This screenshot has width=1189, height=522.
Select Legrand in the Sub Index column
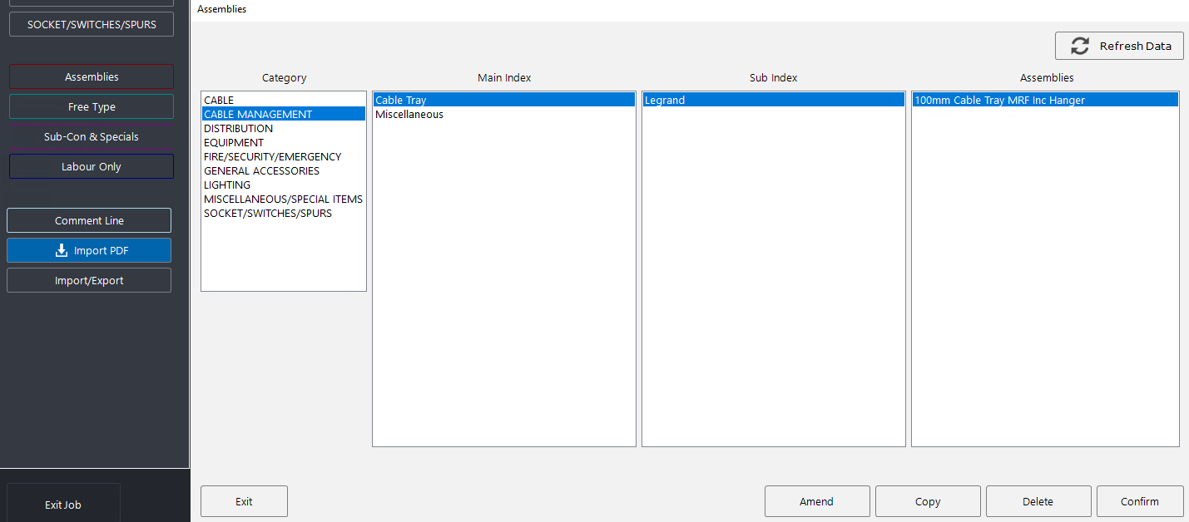click(664, 100)
